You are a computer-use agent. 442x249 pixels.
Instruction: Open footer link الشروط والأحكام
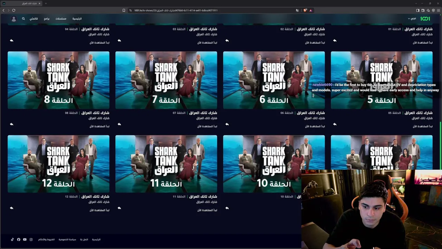tap(46, 239)
